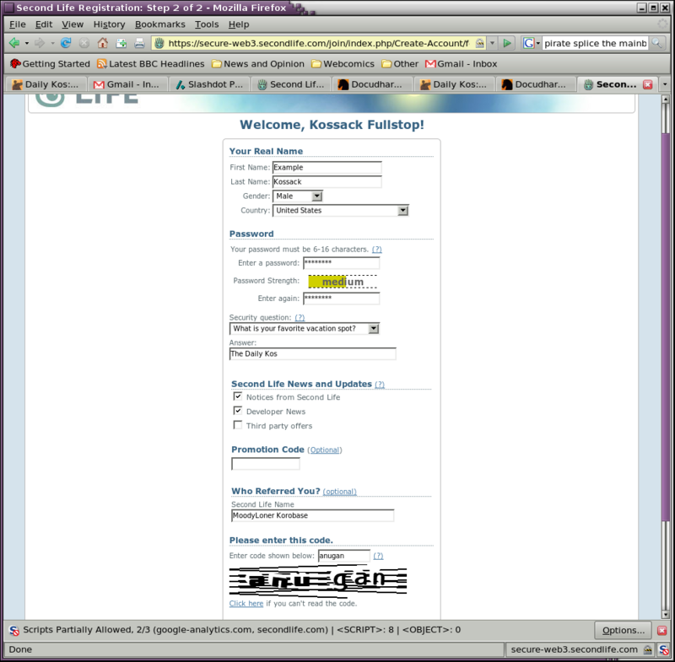Open the Security question dropdown
675x662 pixels.
(305, 329)
